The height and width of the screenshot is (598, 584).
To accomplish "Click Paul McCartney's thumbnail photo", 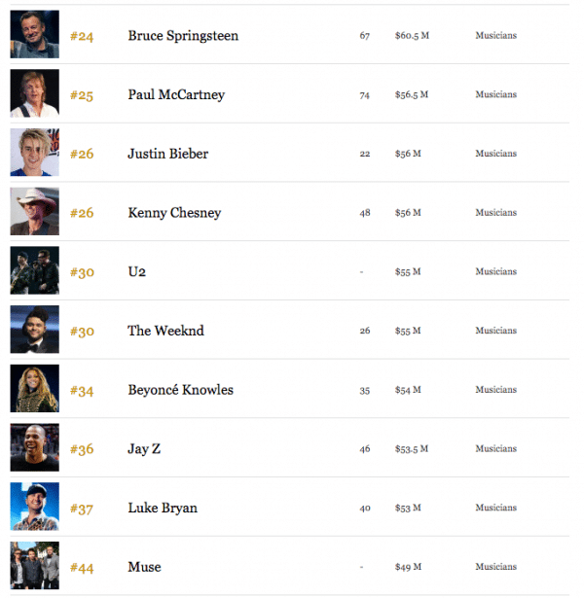I will 35,93.
